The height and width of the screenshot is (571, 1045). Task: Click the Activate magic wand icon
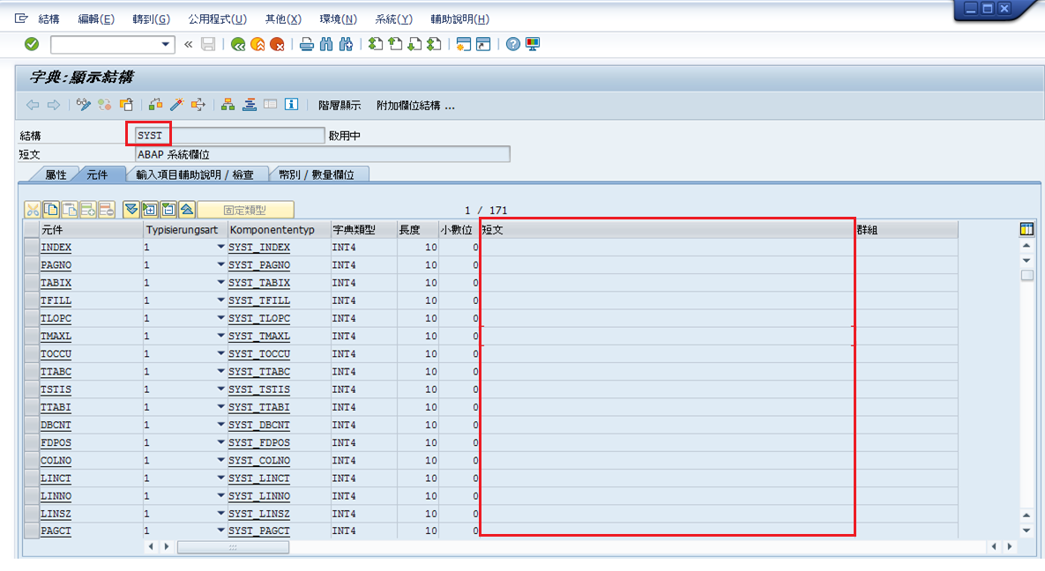[176, 105]
